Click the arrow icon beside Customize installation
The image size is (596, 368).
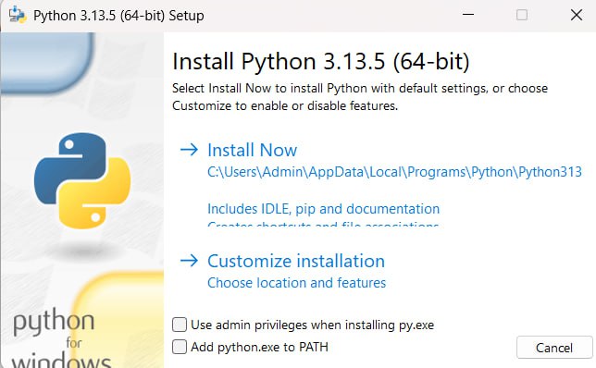click(189, 261)
